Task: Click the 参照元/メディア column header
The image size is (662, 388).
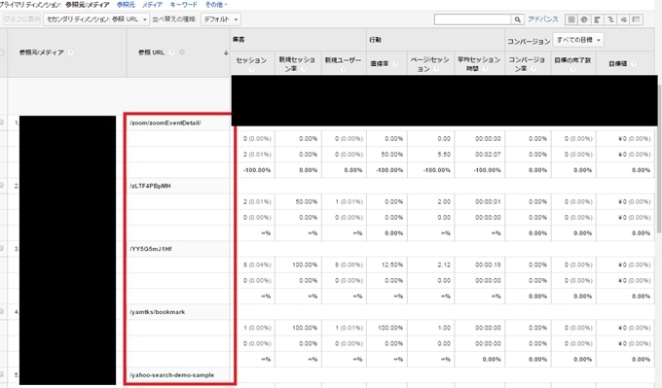Action: click(41, 53)
